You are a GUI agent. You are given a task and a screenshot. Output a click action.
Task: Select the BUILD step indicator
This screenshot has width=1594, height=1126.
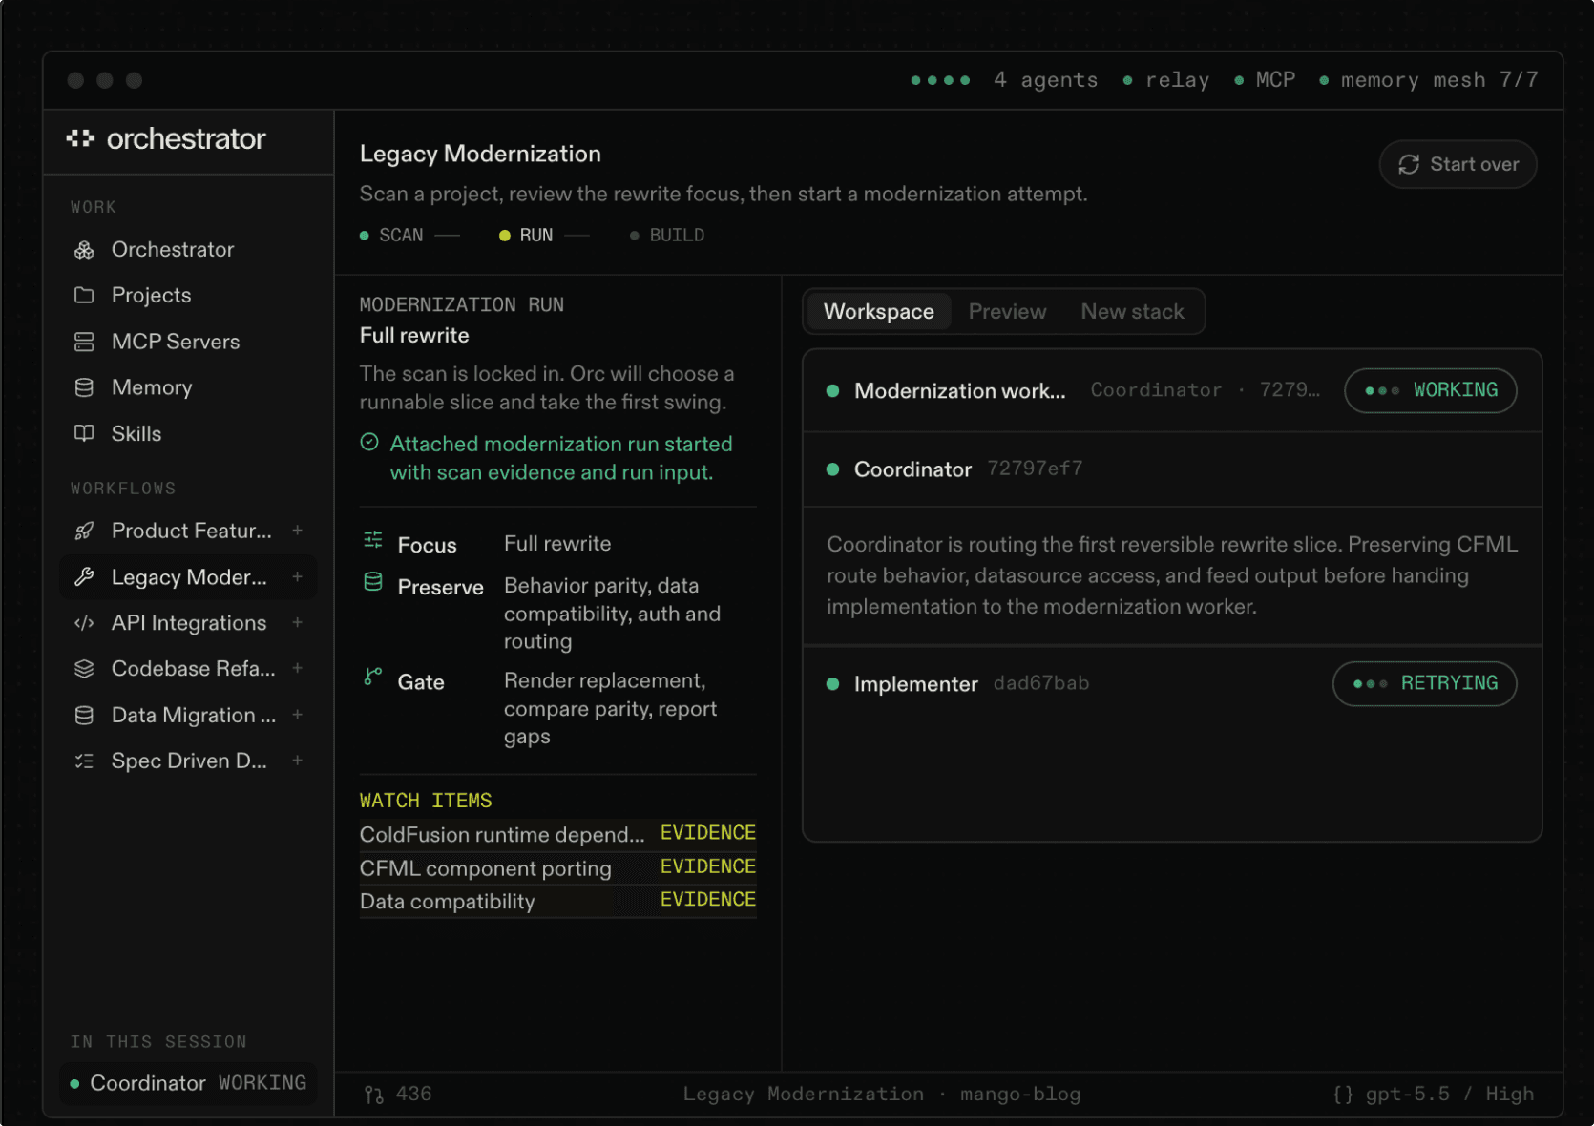click(x=667, y=236)
